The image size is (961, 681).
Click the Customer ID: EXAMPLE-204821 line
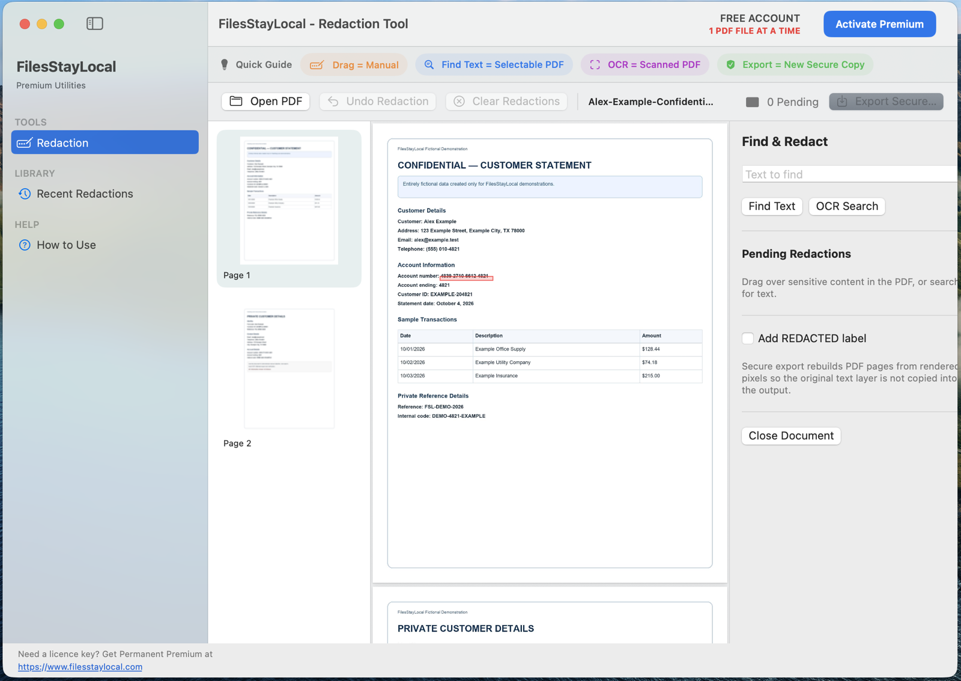(x=435, y=295)
